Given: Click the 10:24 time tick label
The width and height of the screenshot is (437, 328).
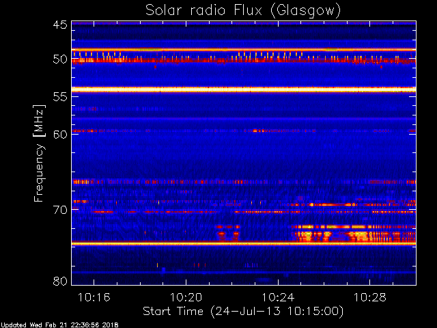Looking at the screenshot, I should pos(278,297).
